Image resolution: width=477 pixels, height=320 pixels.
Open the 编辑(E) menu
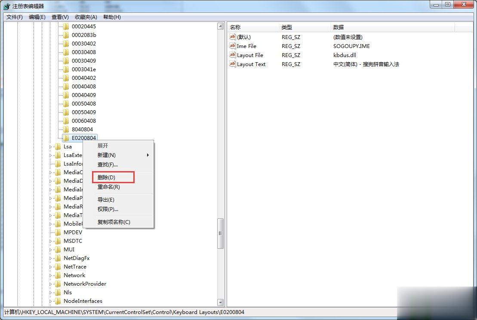[x=37, y=17]
